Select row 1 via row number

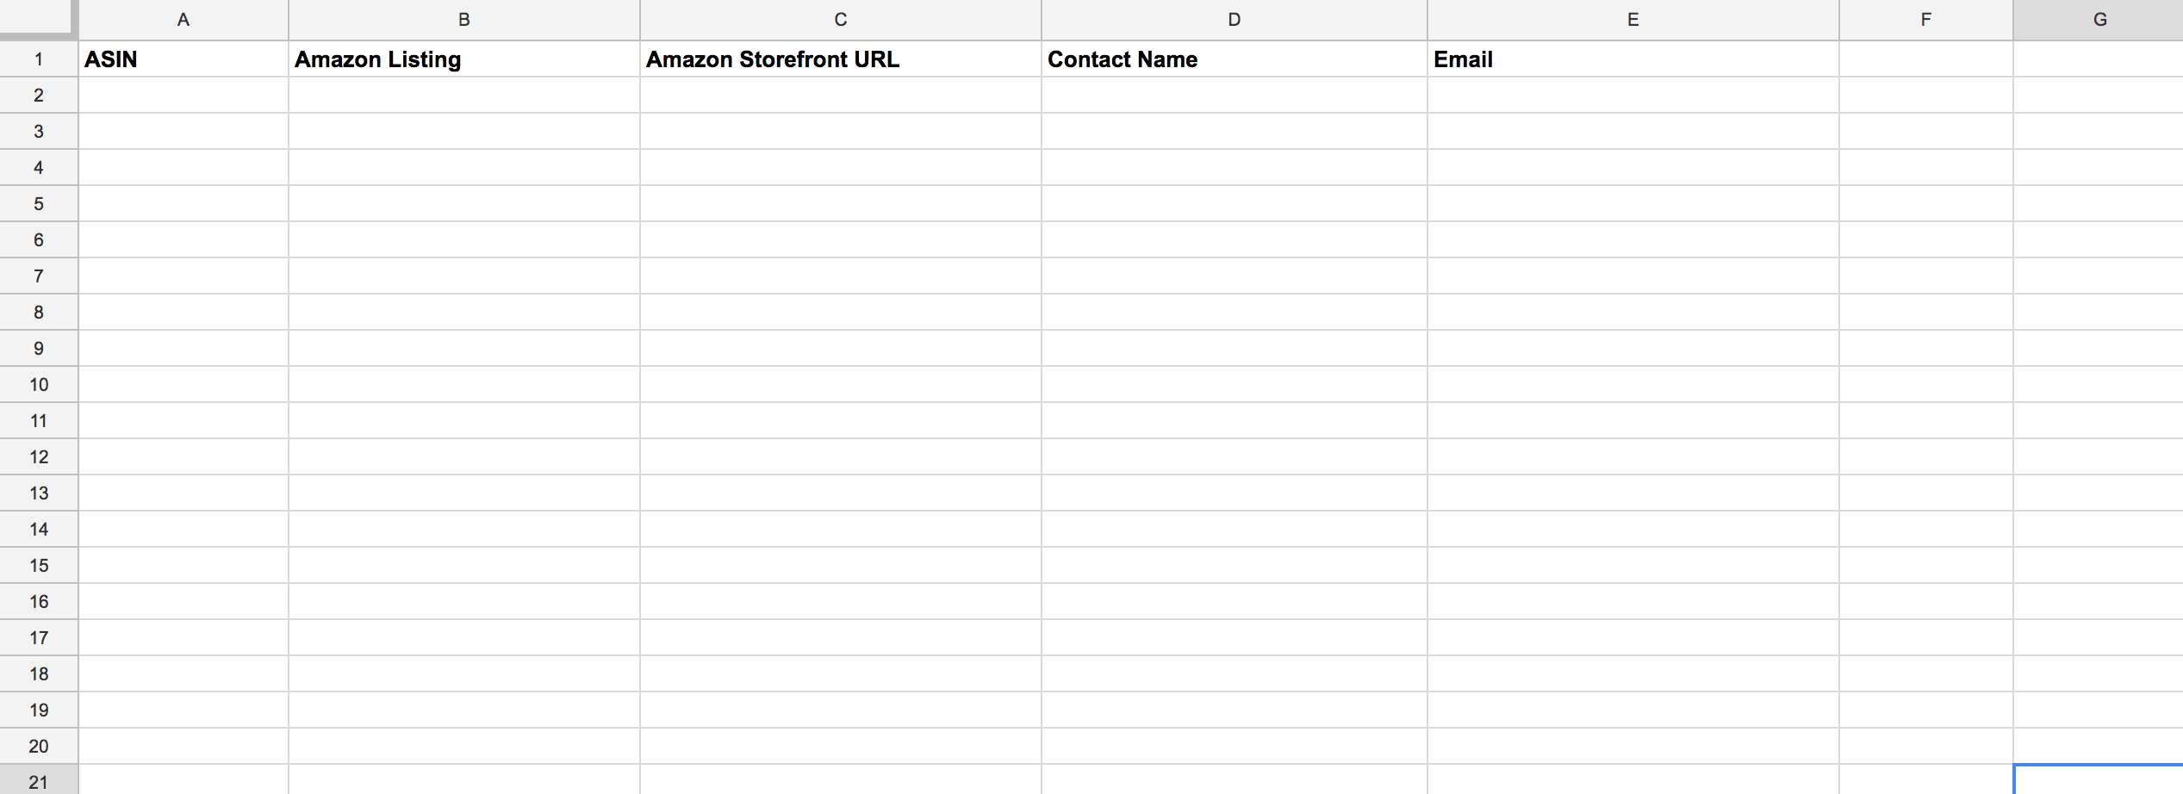click(39, 59)
